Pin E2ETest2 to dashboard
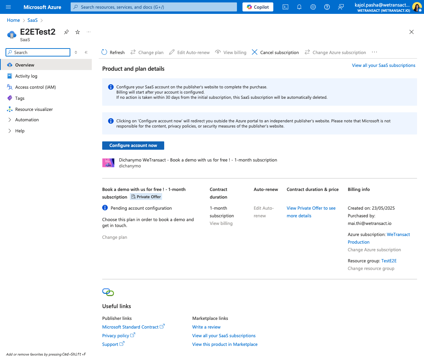The width and height of the screenshot is (424, 358). click(x=66, y=32)
